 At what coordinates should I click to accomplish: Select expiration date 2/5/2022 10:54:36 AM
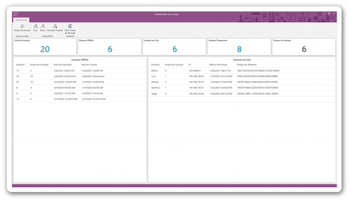coord(65,76)
